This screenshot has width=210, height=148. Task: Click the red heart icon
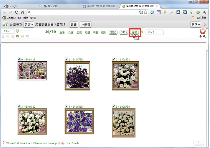203,31
